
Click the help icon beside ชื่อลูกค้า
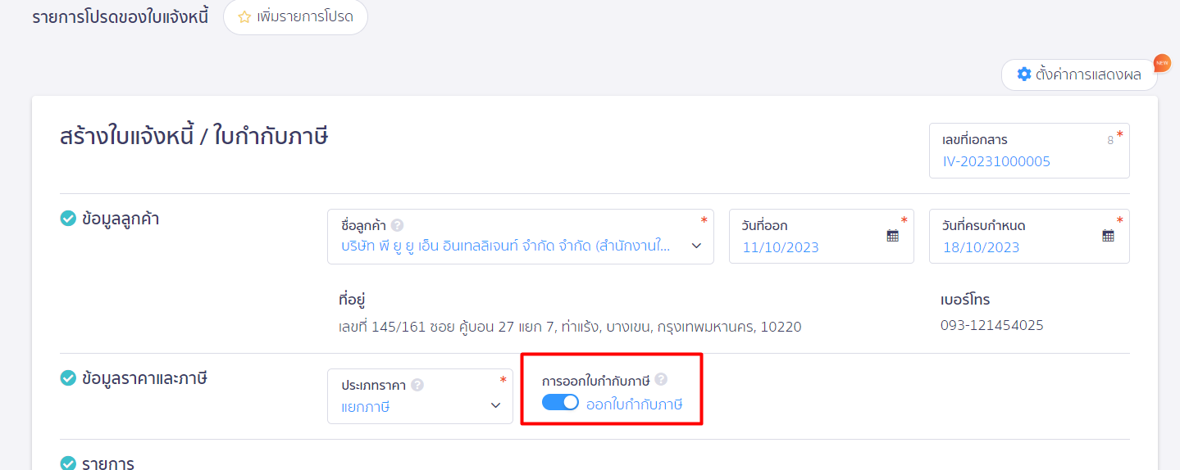(397, 225)
